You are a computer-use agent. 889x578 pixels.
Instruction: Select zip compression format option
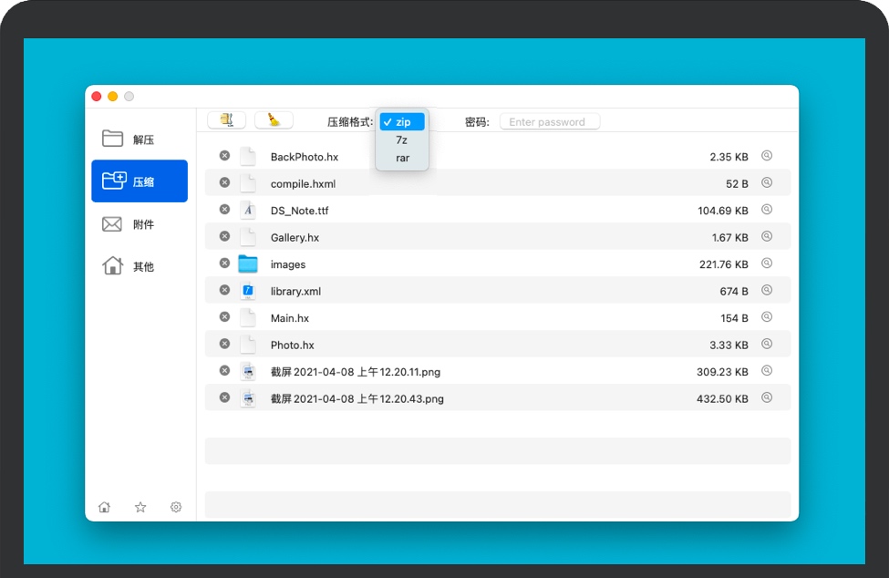tap(402, 122)
